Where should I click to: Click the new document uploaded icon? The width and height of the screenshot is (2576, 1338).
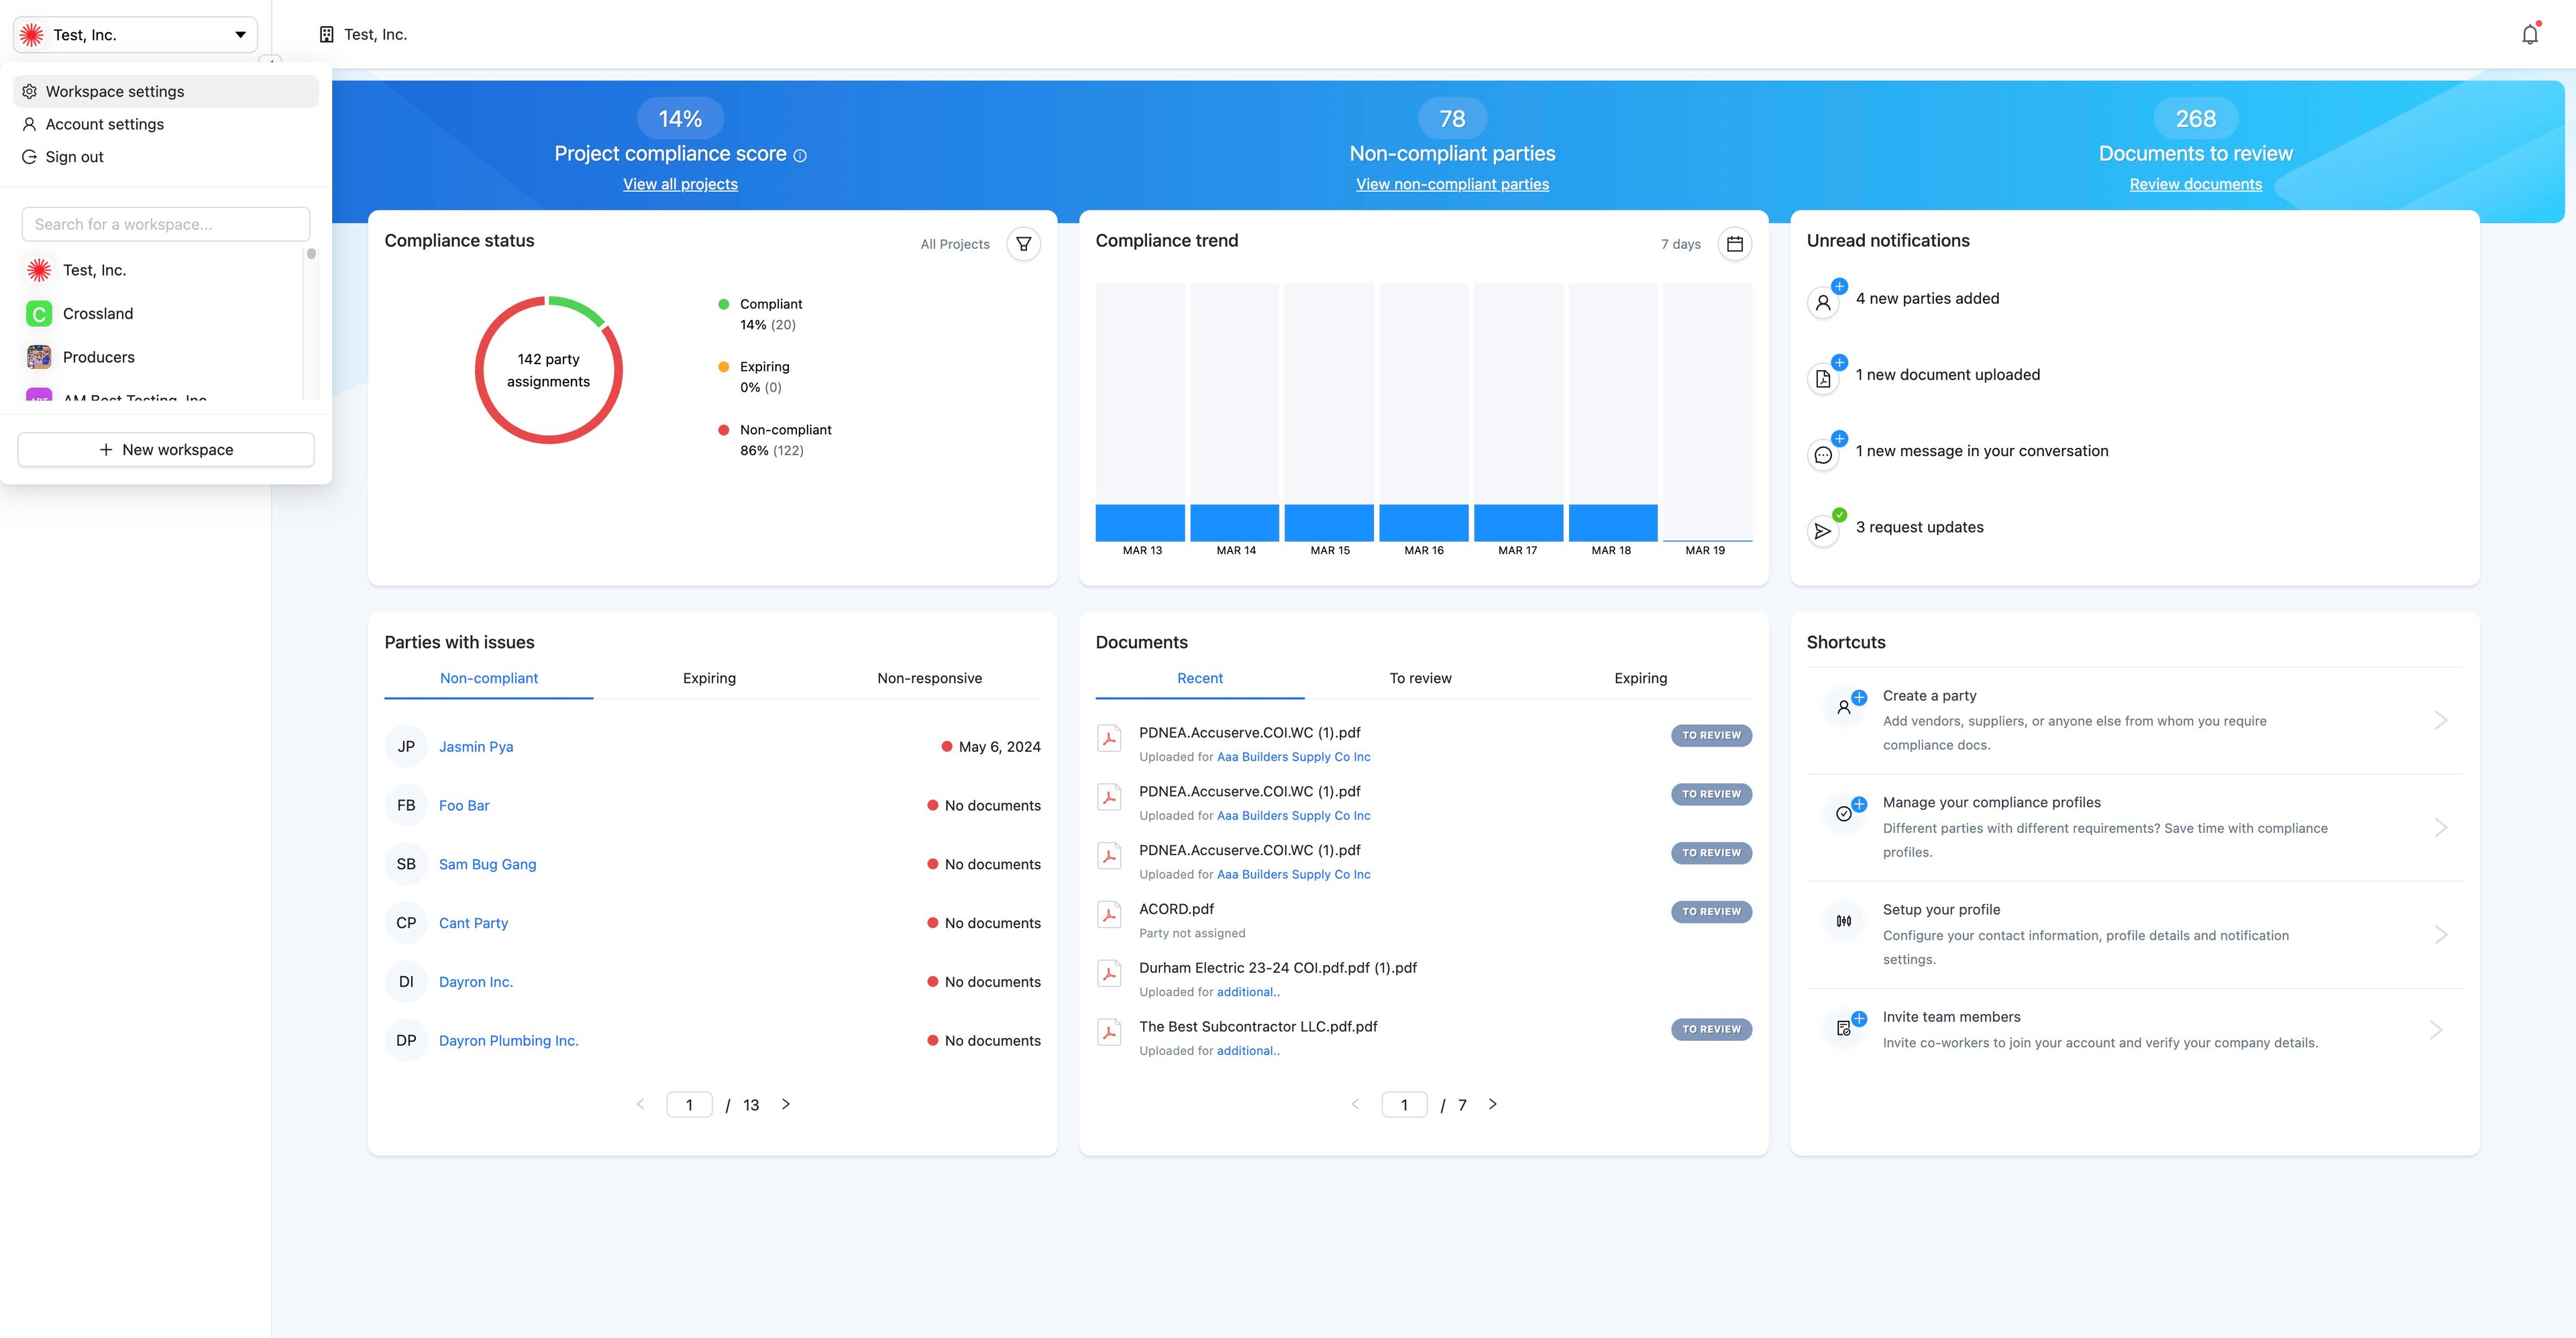pos(1823,378)
